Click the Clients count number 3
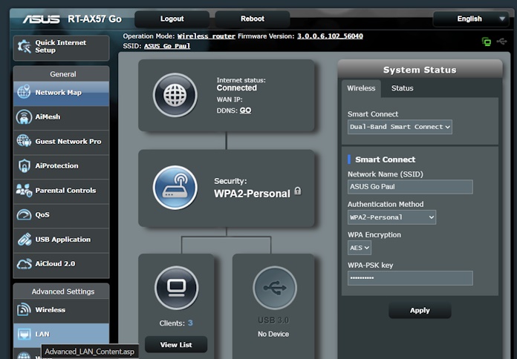The width and height of the screenshot is (517, 359). pyautogui.click(x=190, y=323)
